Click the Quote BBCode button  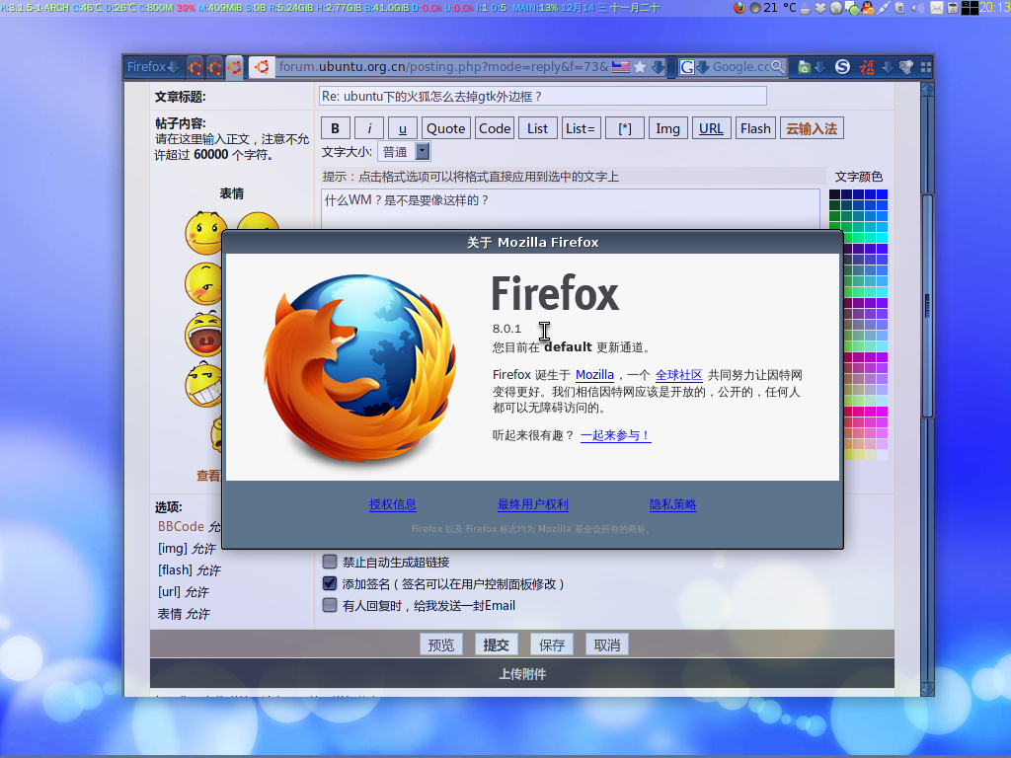(x=446, y=128)
